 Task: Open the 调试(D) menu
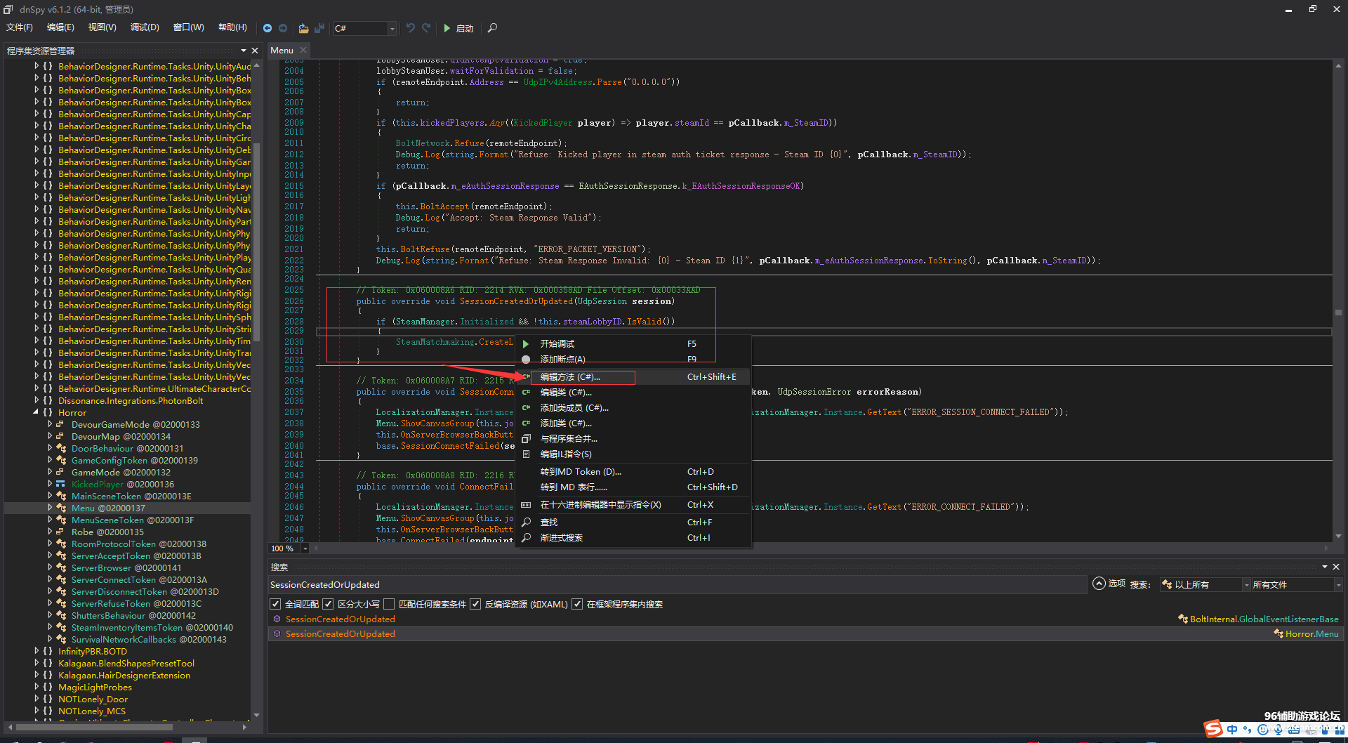[x=145, y=27]
